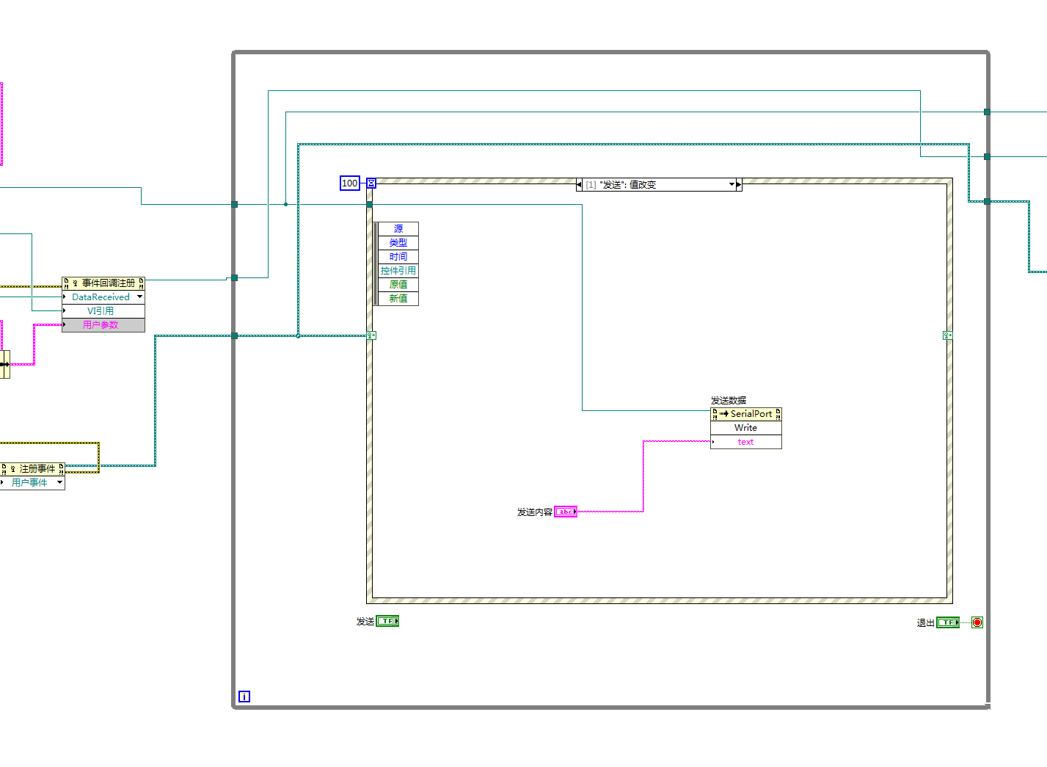Select the 100 timeout numeric constant
Screen dimensions: 1047x767
(350, 183)
